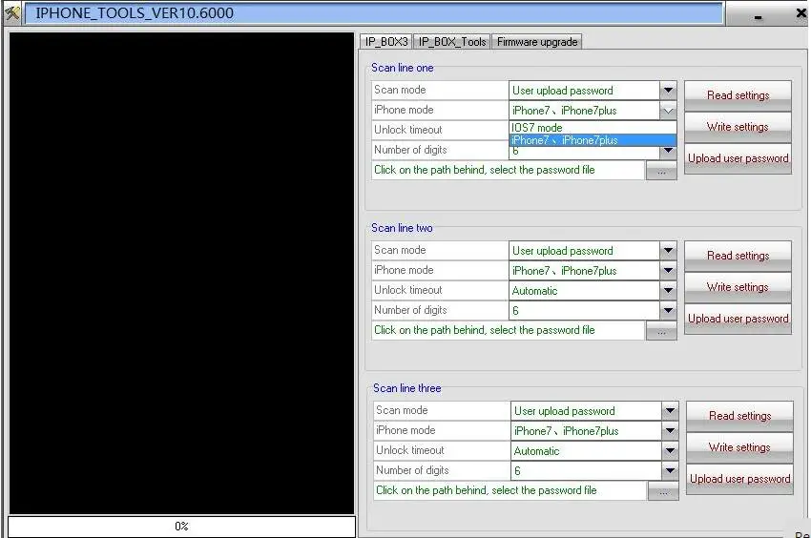Click password file path field in Scan line two
This screenshot has width=811, height=538.
point(508,331)
